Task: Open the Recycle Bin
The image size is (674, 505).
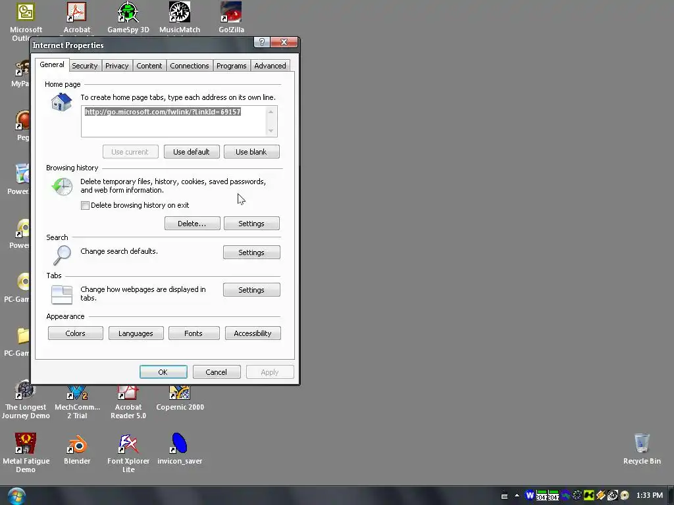Action: [x=642, y=449]
